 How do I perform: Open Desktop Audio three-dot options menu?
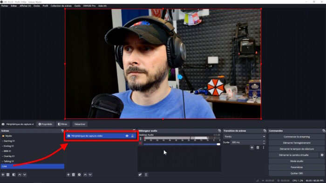140,139
